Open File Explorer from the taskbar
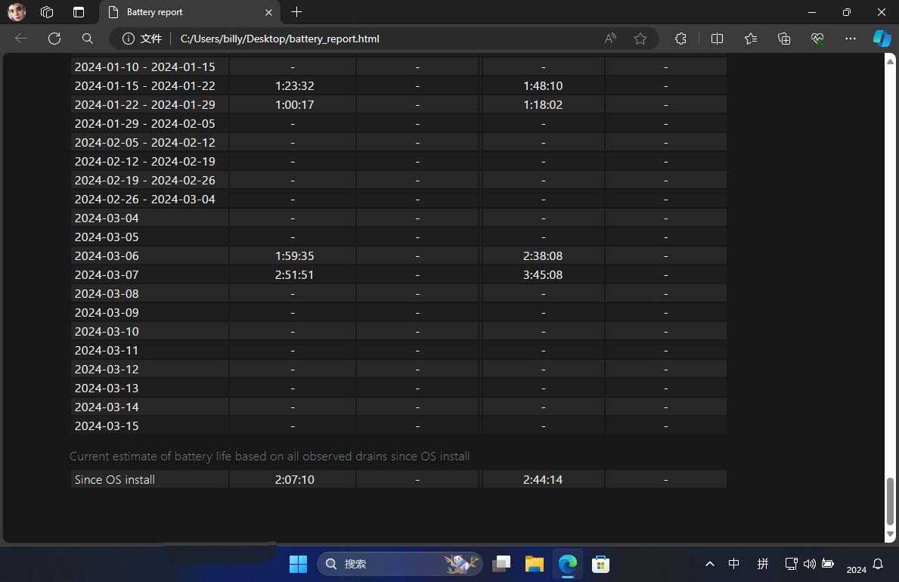 (x=535, y=564)
